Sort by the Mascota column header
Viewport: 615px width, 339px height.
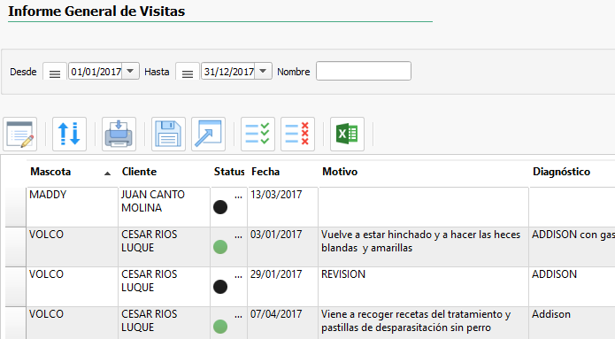coord(50,172)
